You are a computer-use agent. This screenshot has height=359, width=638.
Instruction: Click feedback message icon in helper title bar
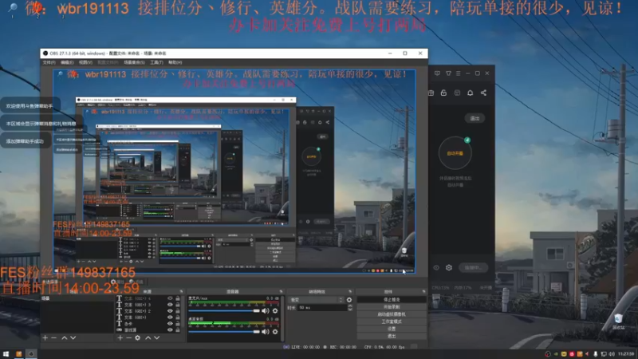pos(437,73)
